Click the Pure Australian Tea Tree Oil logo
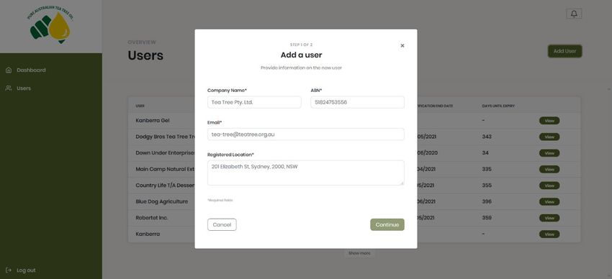The width and height of the screenshot is (612, 279). click(50, 26)
